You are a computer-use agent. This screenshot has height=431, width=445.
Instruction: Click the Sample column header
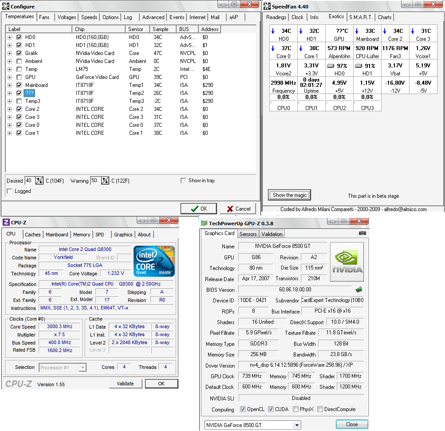click(163, 29)
